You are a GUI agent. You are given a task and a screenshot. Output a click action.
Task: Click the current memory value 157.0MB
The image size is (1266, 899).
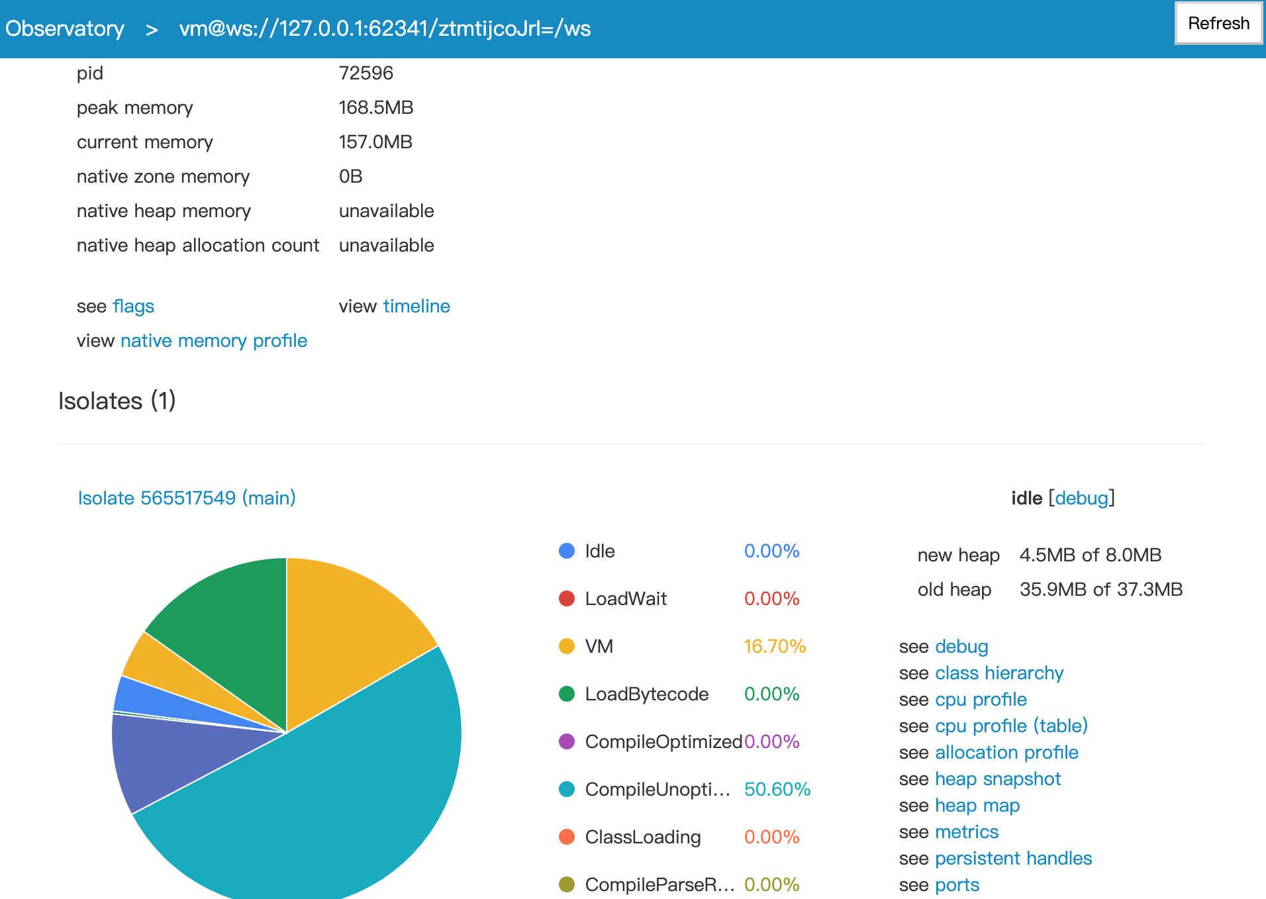point(375,142)
